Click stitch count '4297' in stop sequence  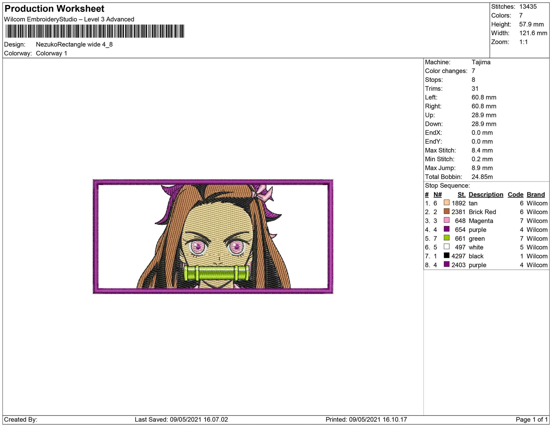point(458,256)
